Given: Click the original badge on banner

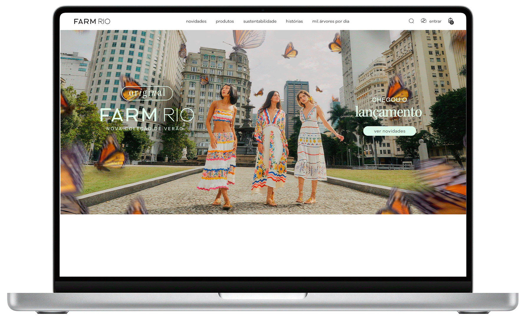Looking at the screenshot, I should [147, 93].
